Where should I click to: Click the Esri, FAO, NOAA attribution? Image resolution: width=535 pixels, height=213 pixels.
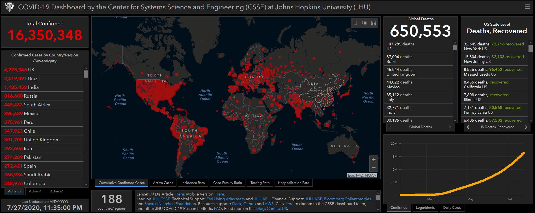pos(362,175)
